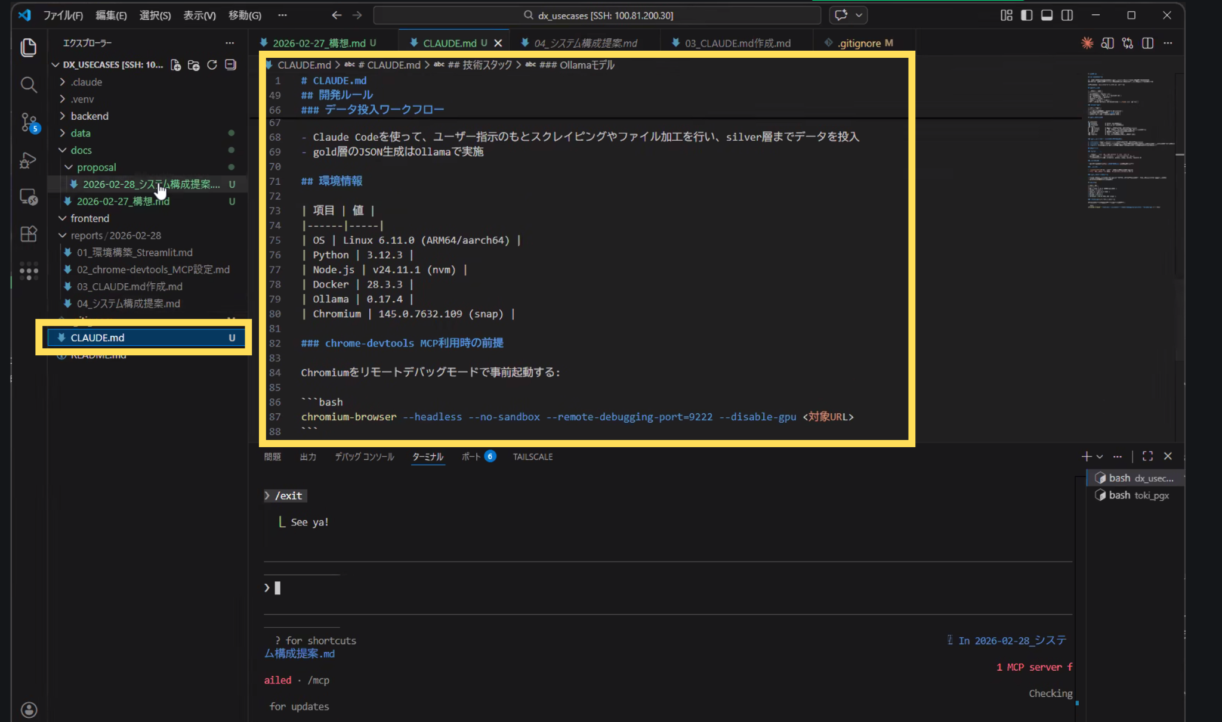Click the Claude Code star icon in editor toolbar

(1087, 43)
